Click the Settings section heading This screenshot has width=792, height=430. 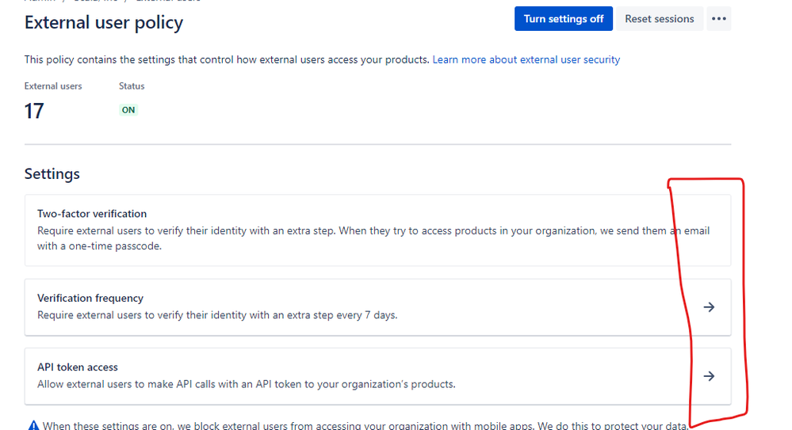(x=52, y=173)
